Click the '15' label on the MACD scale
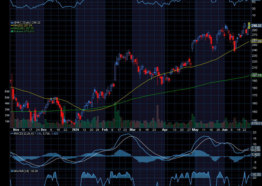Viewport: 262px width, 186px height. tap(255, 138)
